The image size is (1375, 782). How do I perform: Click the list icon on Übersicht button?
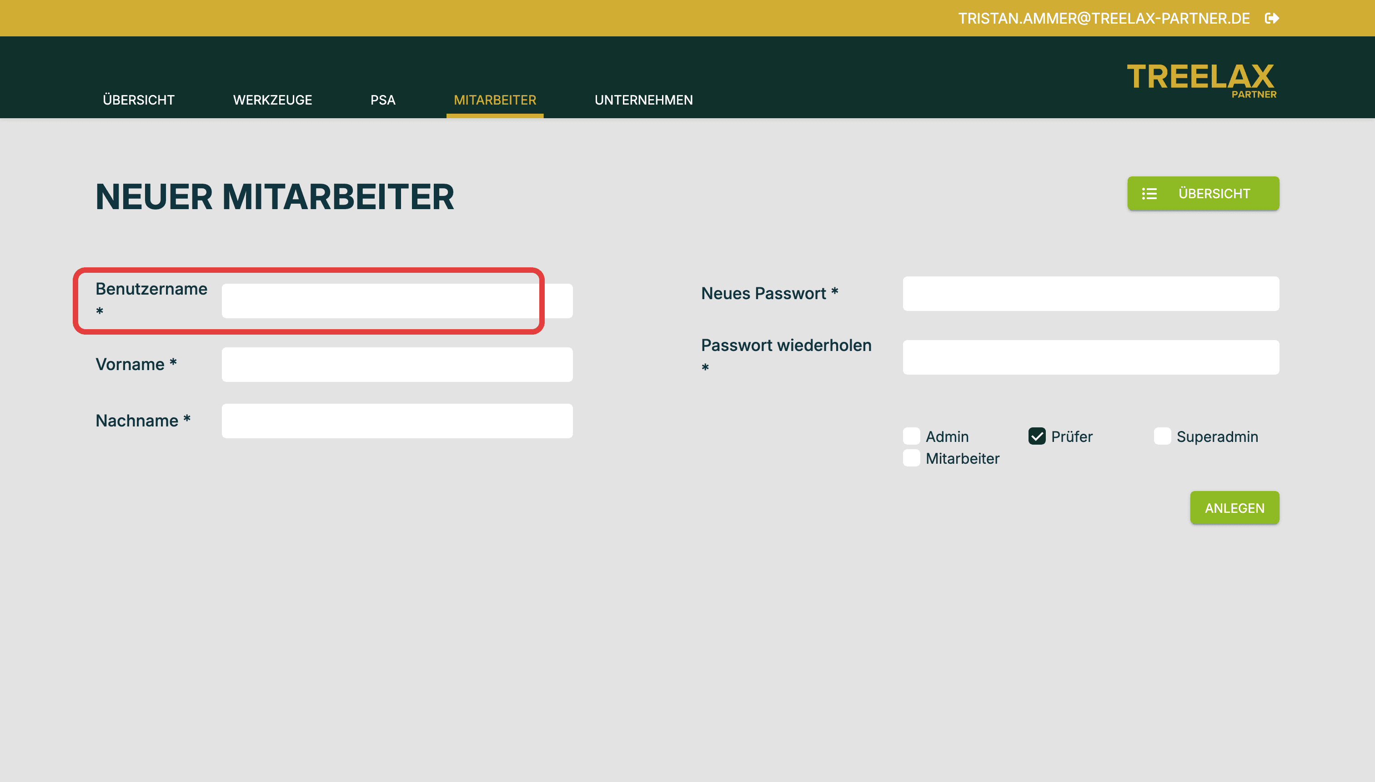point(1149,193)
